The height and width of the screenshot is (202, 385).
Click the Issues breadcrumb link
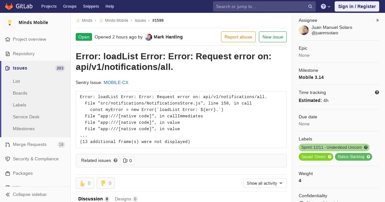point(140,20)
